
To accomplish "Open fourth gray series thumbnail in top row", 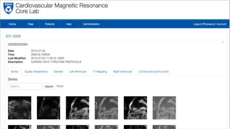I will click(106, 108).
